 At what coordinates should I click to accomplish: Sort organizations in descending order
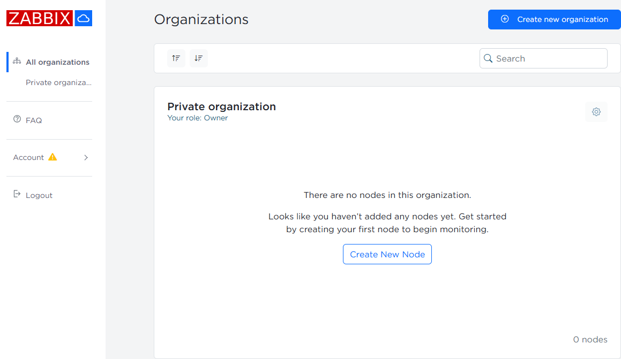pyautogui.click(x=199, y=58)
